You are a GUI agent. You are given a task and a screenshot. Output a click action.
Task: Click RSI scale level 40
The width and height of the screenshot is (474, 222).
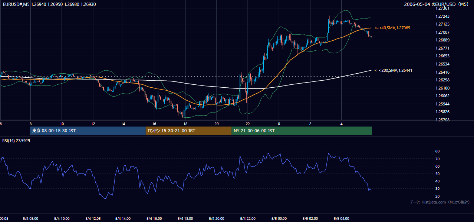pyautogui.click(x=437, y=181)
